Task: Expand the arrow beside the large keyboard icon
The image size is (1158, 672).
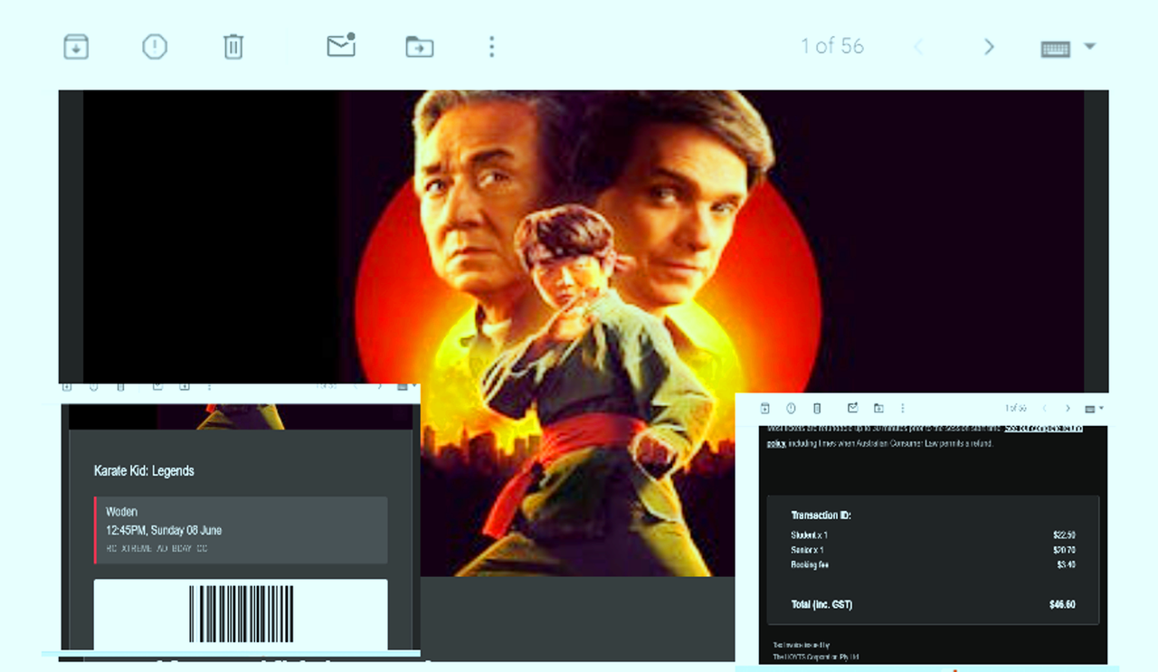Action: 1089,46
